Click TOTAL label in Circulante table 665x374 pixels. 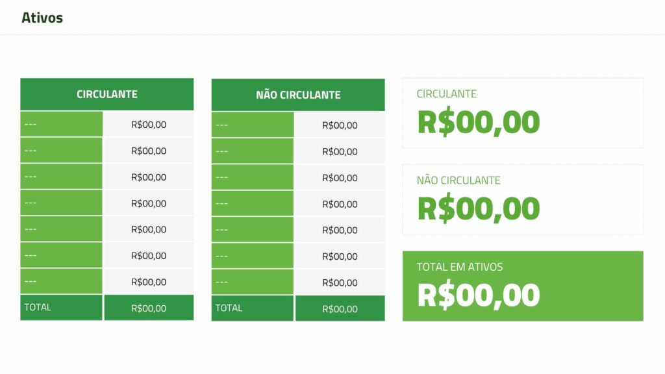tap(61, 307)
